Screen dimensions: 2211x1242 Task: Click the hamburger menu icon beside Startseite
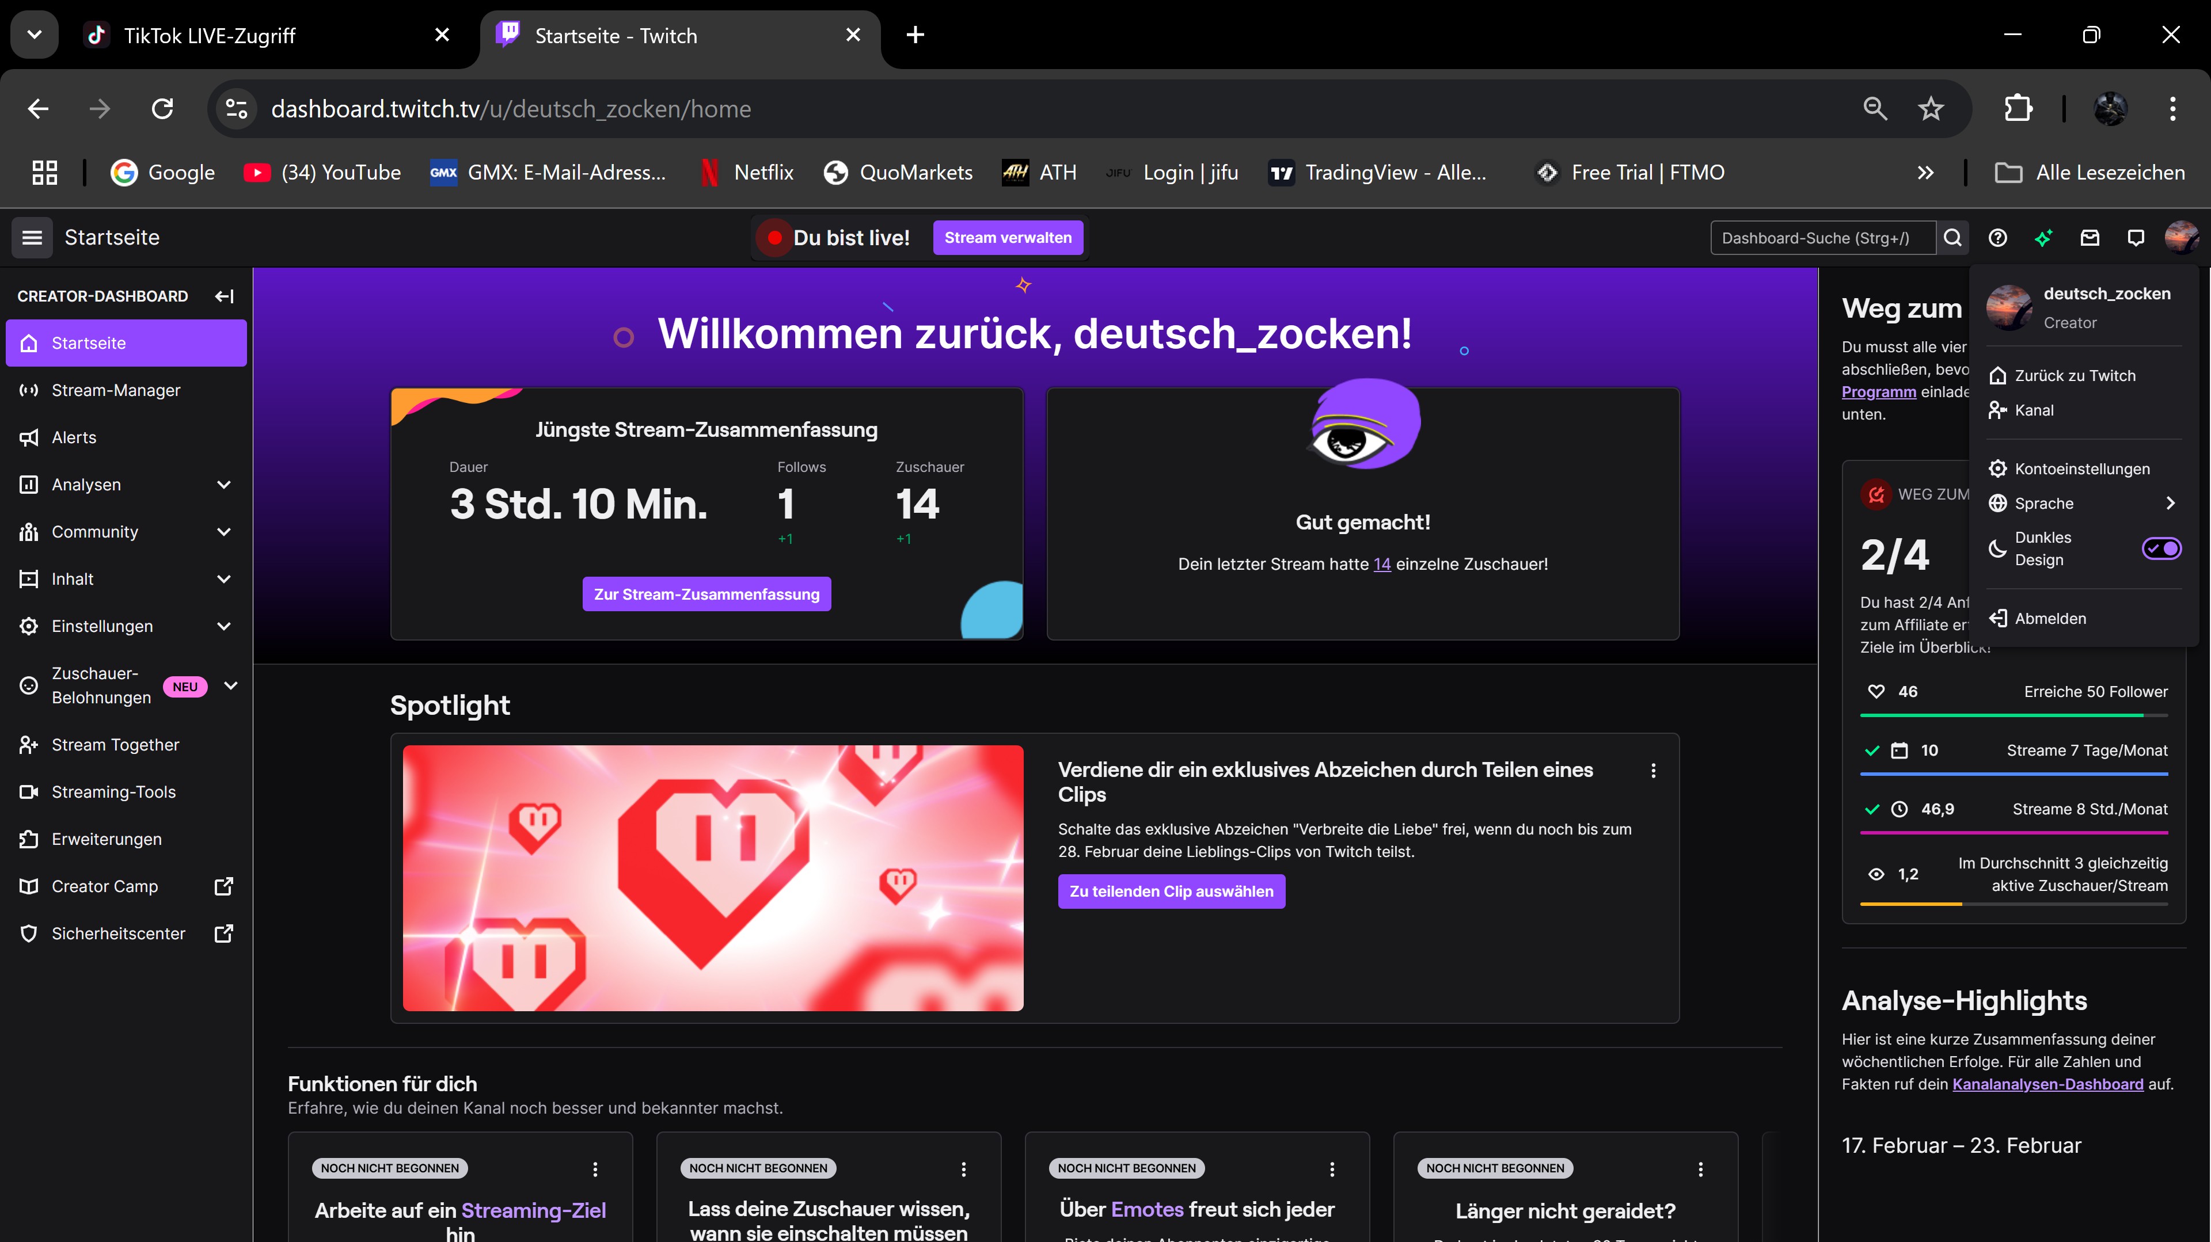(32, 238)
